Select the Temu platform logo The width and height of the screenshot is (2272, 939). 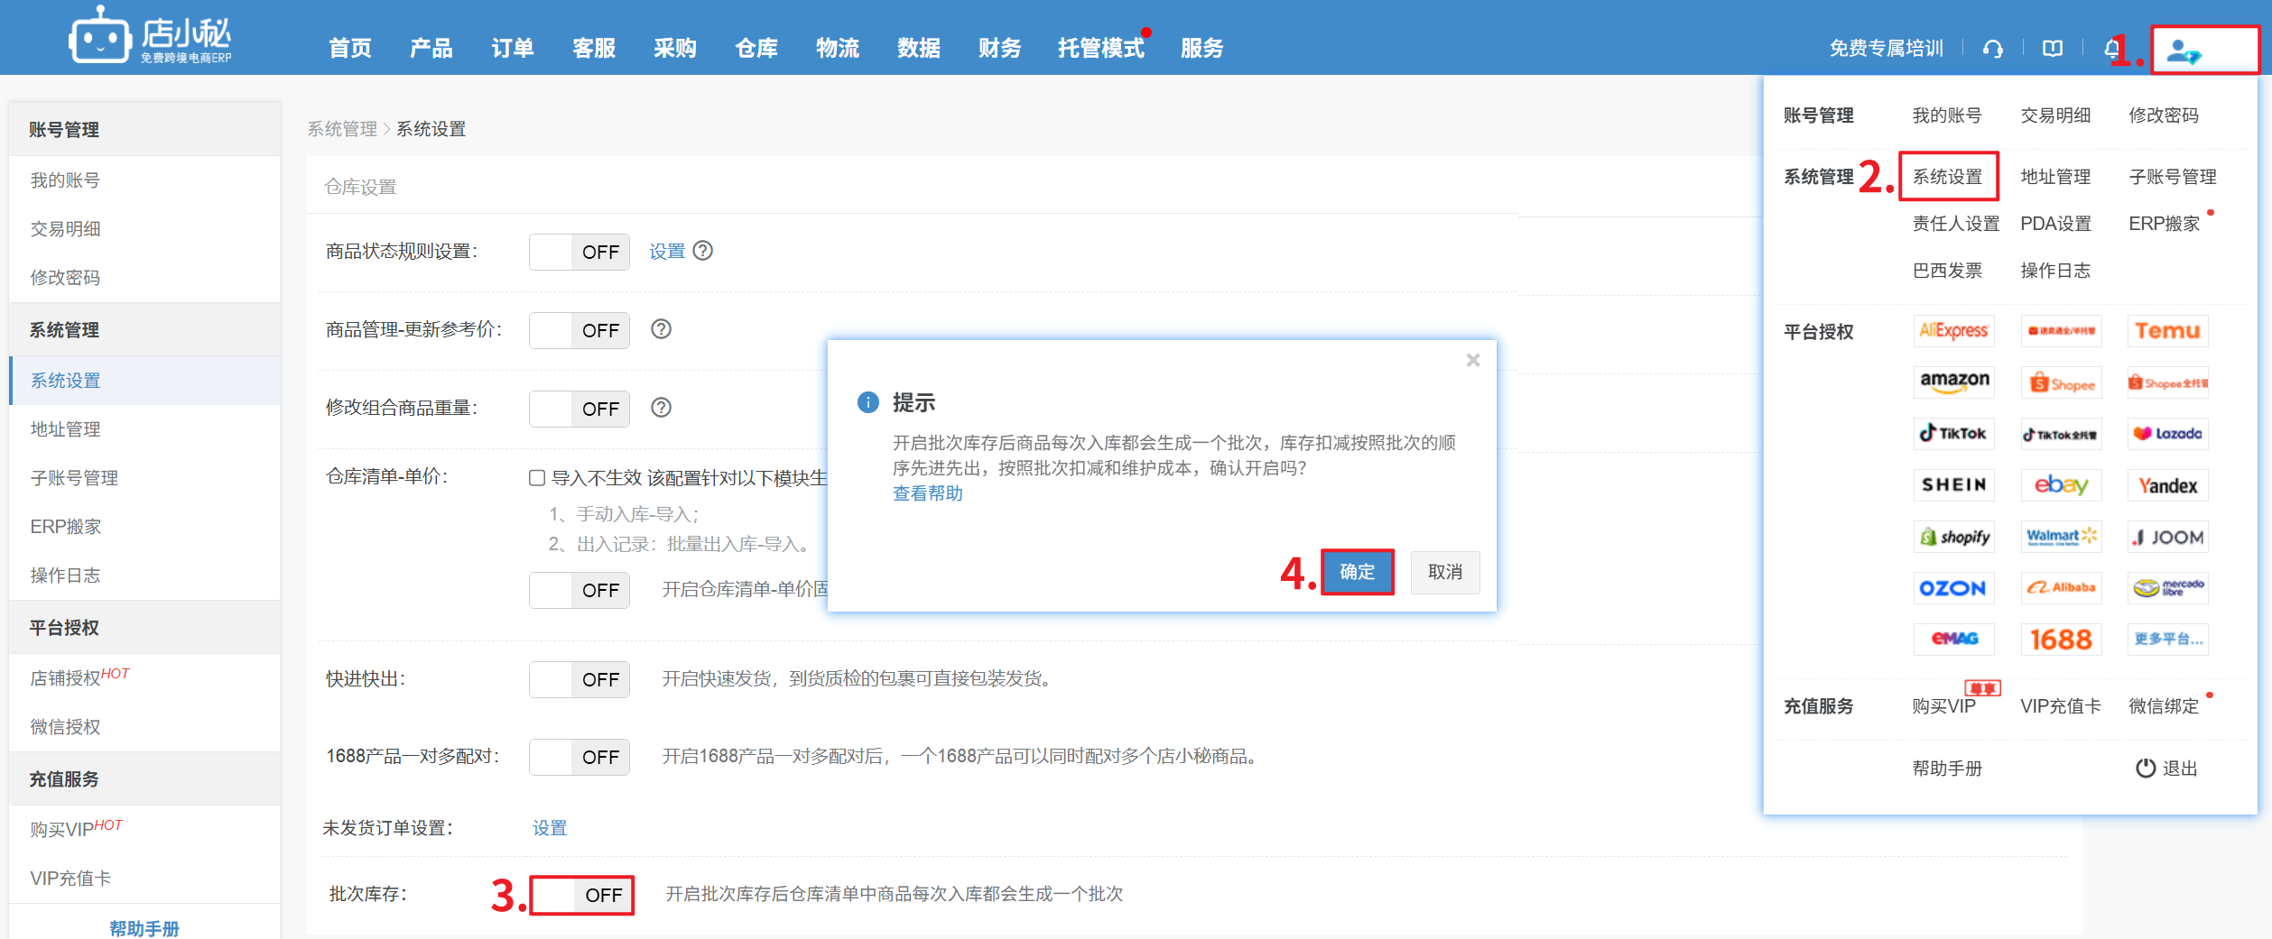tap(2166, 331)
